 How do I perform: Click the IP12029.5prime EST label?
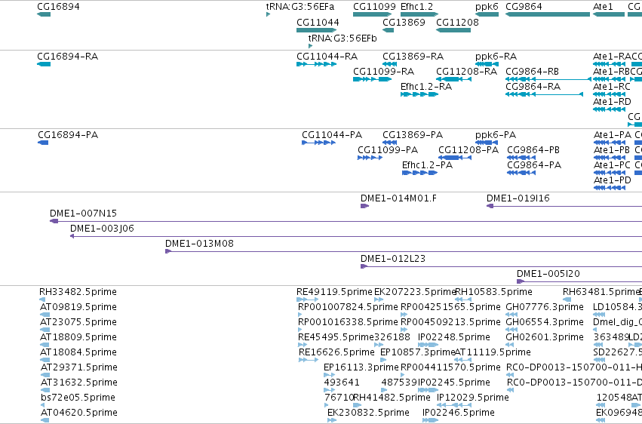(473, 398)
